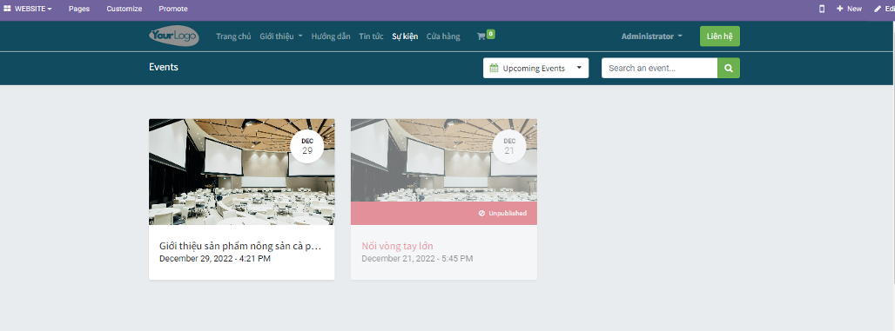Create new content with + New
895x331 pixels.
click(x=850, y=9)
